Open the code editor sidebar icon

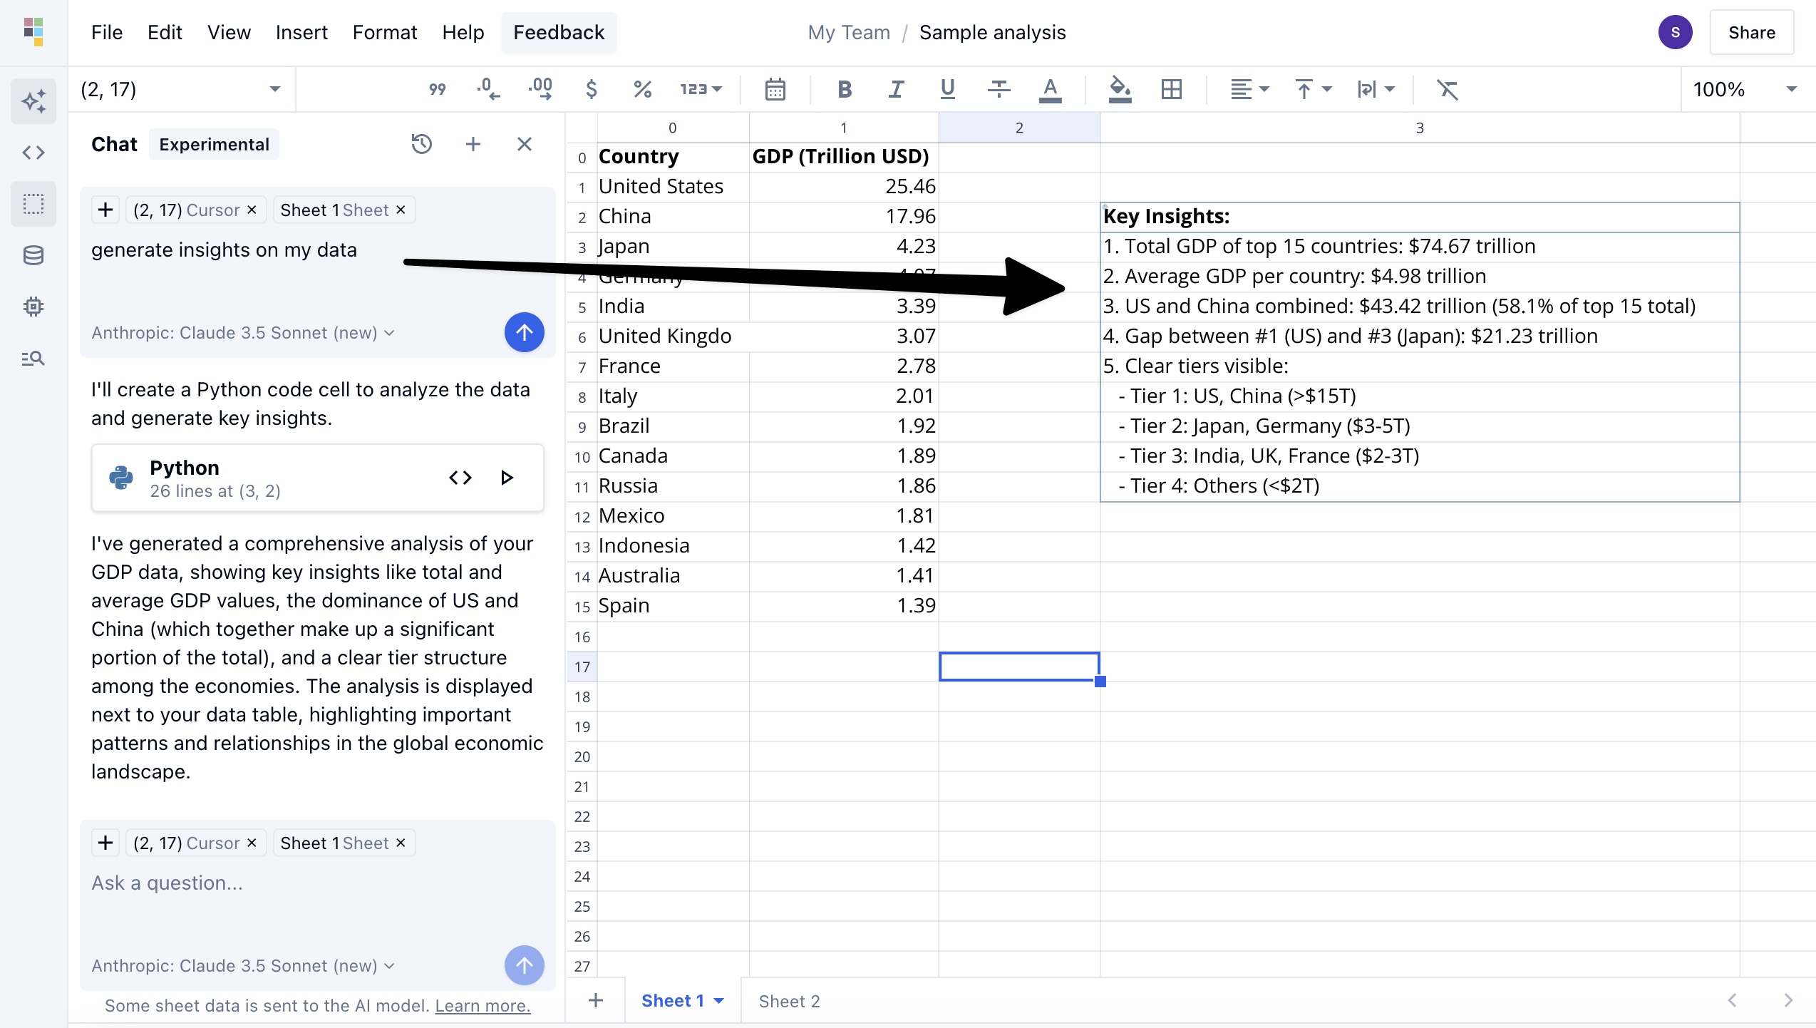33,153
